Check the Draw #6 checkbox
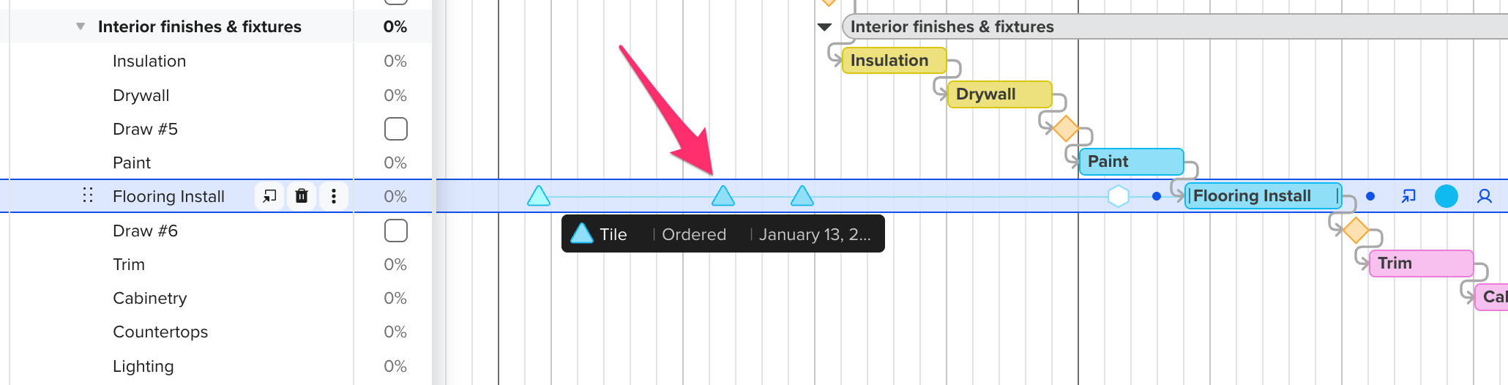The image size is (1508, 385). (396, 231)
